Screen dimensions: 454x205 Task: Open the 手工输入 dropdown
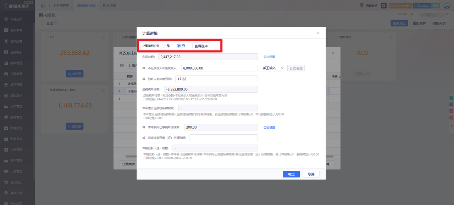point(273,68)
